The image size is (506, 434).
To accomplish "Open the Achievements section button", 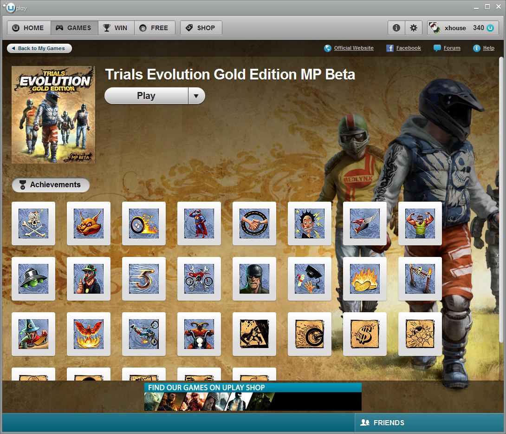I will point(51,185).
